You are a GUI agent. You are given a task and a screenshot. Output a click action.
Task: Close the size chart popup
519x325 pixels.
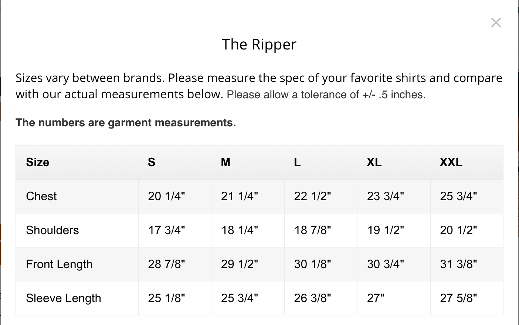pyautogui.click(x=496, y=23)
